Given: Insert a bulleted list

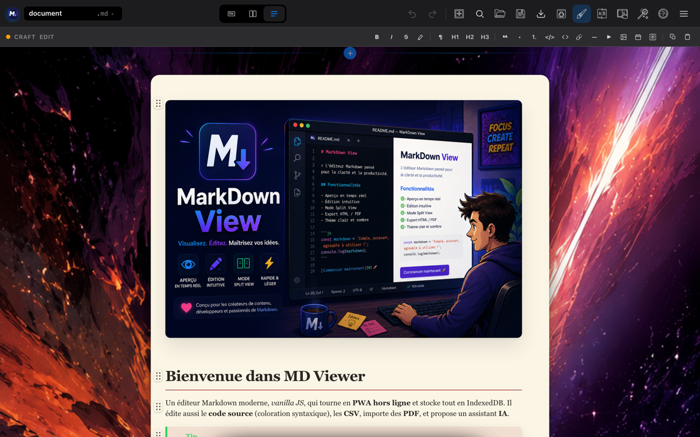Looking at the screenshot, I should tap(520, 37).
